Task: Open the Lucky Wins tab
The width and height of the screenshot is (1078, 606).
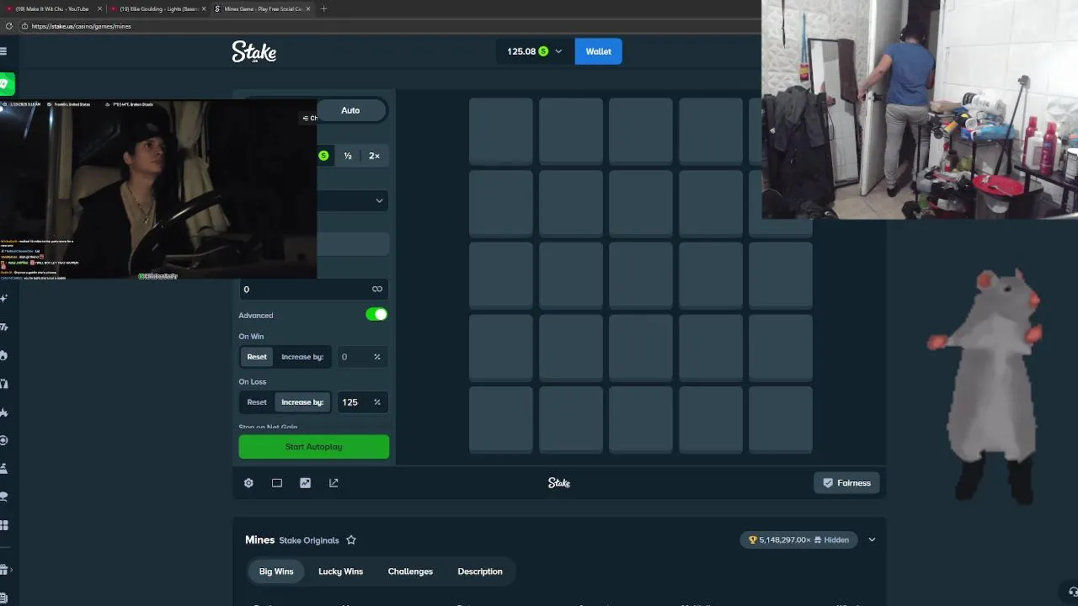Action: 340,571
